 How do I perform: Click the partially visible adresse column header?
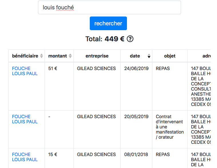[206, 56]
